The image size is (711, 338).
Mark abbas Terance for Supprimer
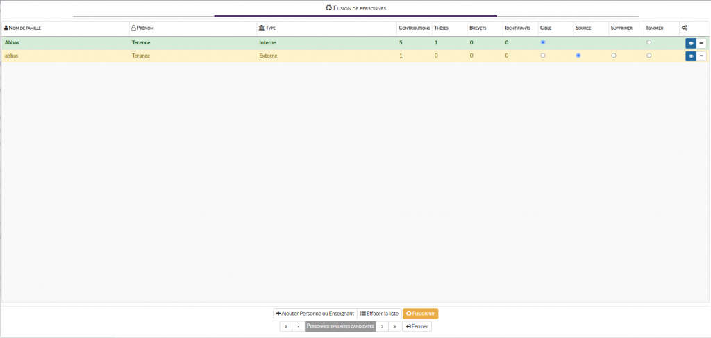tap(614, 56)
